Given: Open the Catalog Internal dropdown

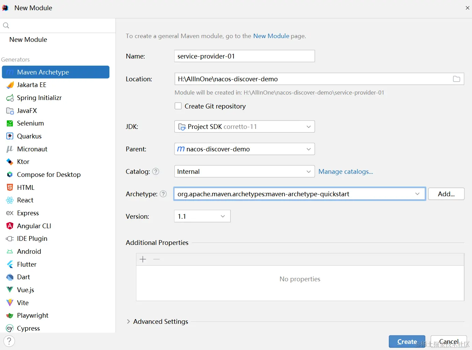Looking at the screenshot, I should point(244,171).
